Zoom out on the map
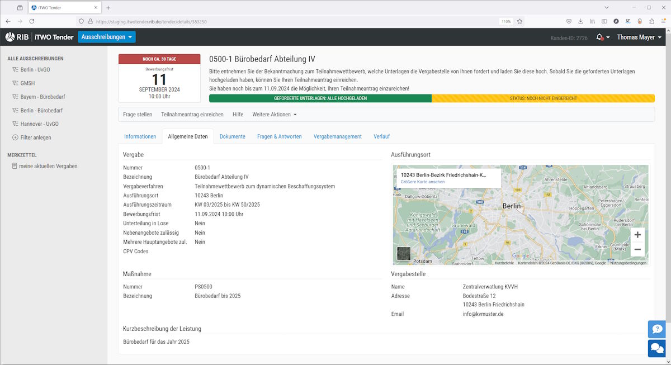This screenshot has height=365, width=671. 637,249
